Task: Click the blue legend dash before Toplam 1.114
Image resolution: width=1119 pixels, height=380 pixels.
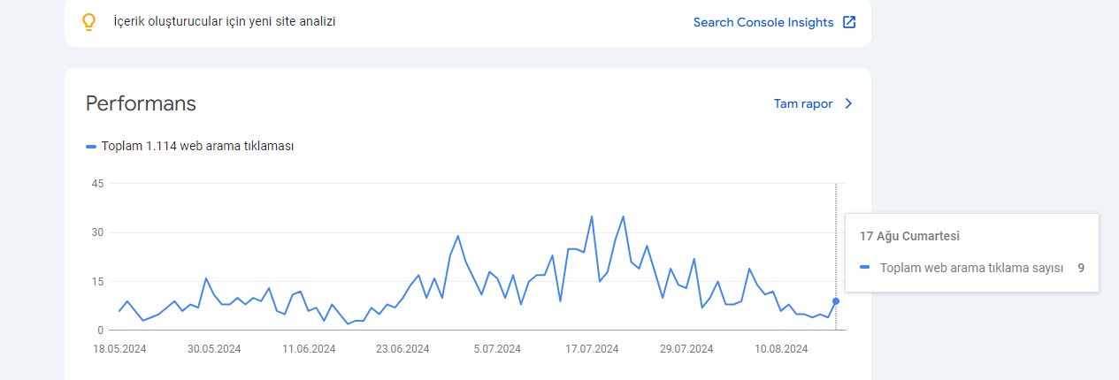Action: pyautogui.click(x=91, y=147)
